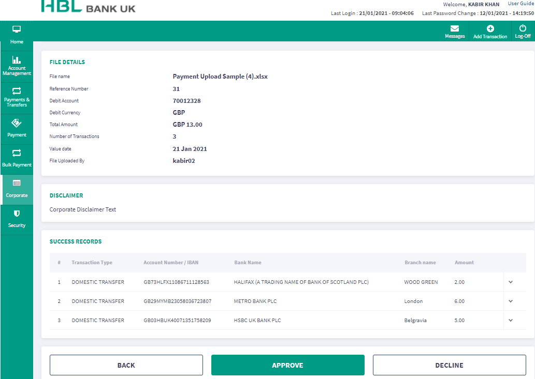535x379 pixels.
Task: Open the Security shield icon
Action: pos(17,214)
